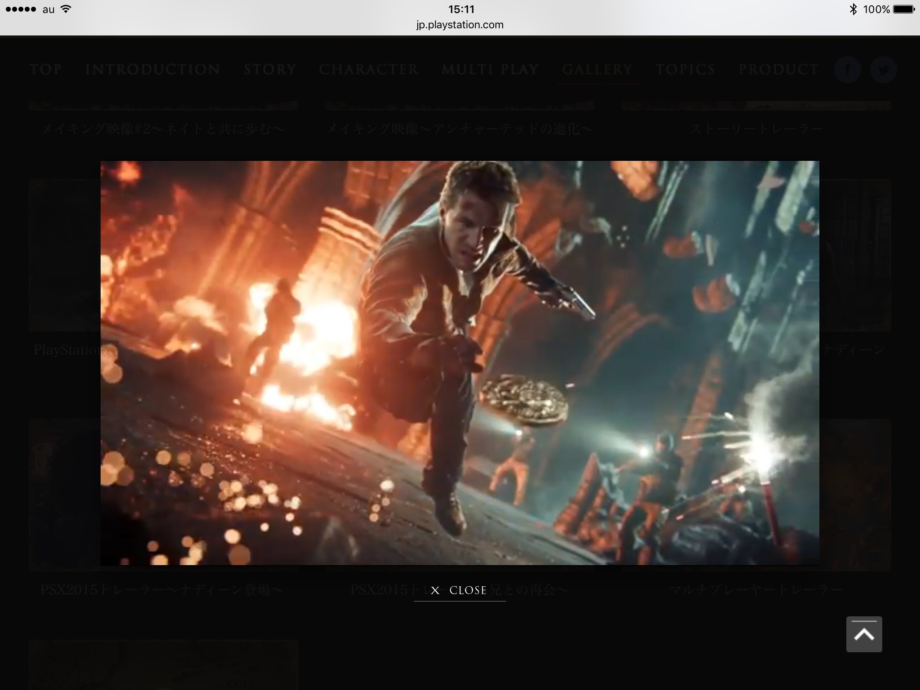Open the multiplayer trailer link
The height and width of the screenshot is (690, 920).
(x=756, y=589)
